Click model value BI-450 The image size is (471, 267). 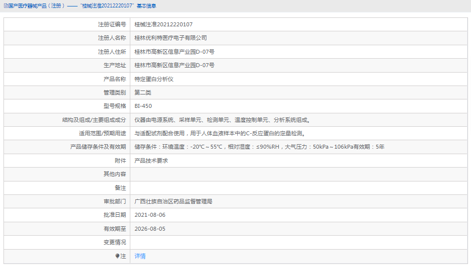pyautogui.click(x=143, y=106)
